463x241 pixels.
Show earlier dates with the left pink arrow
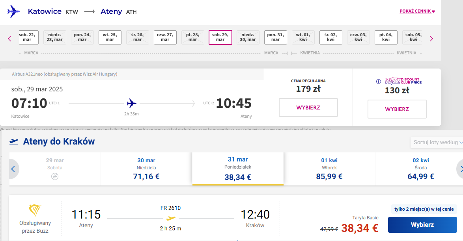click(9, 39)
